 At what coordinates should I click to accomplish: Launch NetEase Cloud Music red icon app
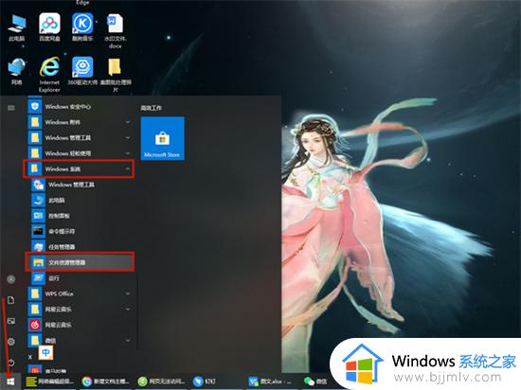point(80,325)
